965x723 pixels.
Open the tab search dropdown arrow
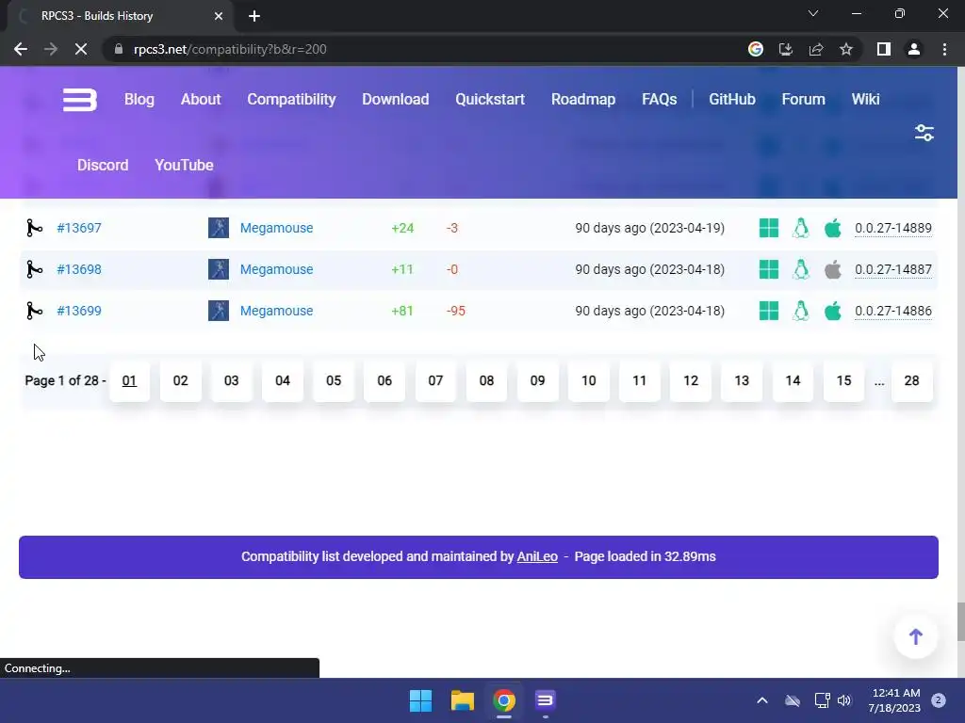(x=813, y=13)
